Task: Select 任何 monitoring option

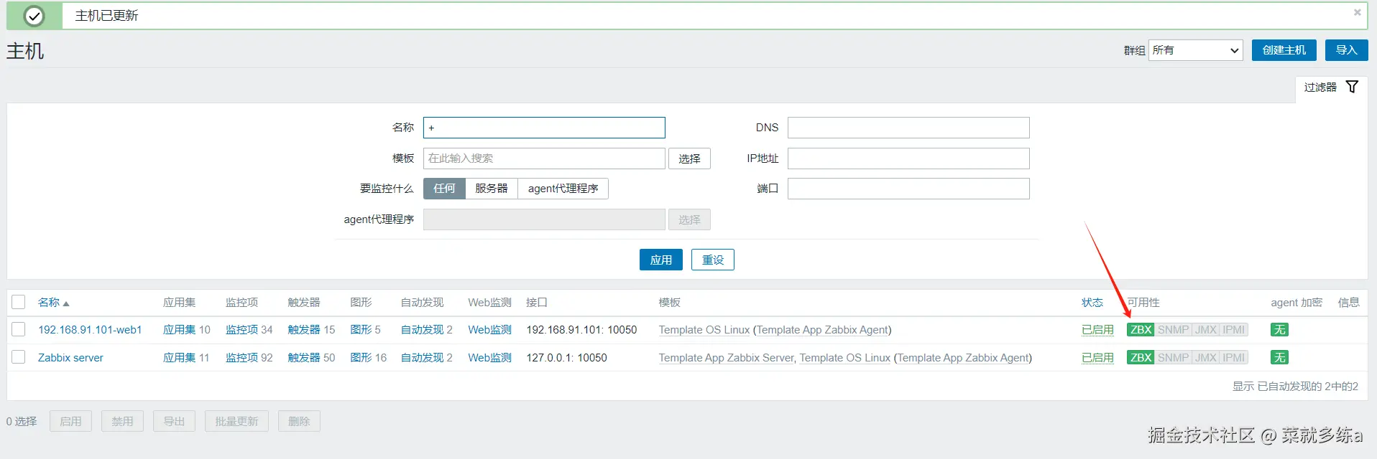Action: (x=444, y=189)
